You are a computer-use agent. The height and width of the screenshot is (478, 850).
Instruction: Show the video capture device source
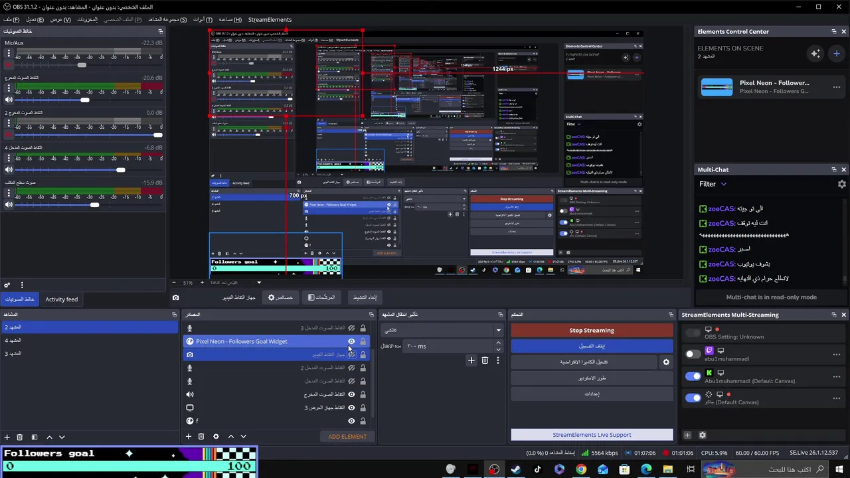click(351, 355)
